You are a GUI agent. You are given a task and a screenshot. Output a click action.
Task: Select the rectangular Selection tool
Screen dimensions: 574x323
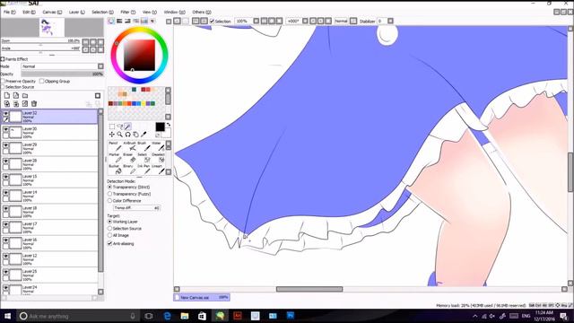(112, 127)
